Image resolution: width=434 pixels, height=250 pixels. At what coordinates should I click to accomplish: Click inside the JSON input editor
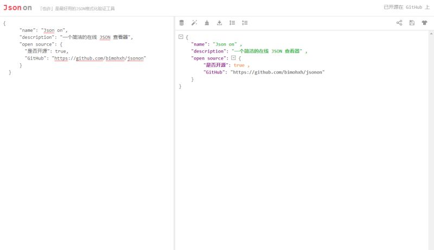click(x=87, y=133)
